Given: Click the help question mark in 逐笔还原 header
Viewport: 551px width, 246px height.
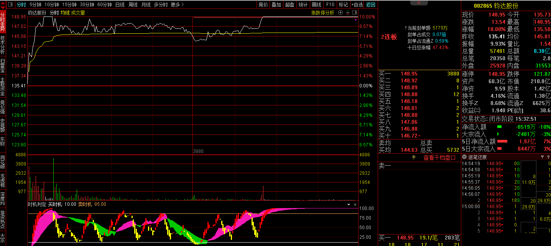Looking at the screenshot, I should click(548, 157).
